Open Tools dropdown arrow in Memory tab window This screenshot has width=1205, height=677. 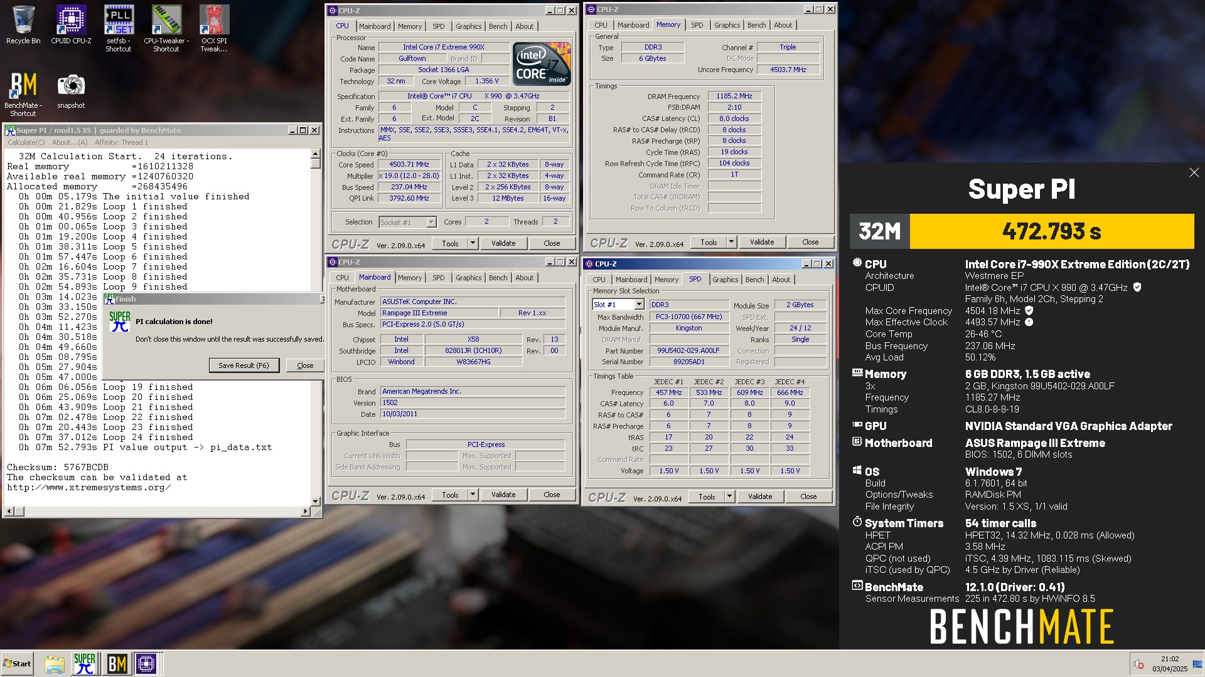point(731,242)
